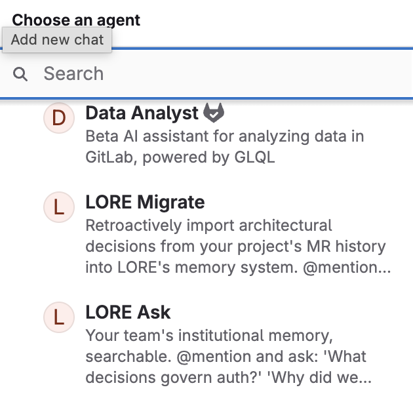Click the LORE Migrate 'L' avatar
This screenshot has height=396, width=413.
pyautogui.click(x=58, y=207)
